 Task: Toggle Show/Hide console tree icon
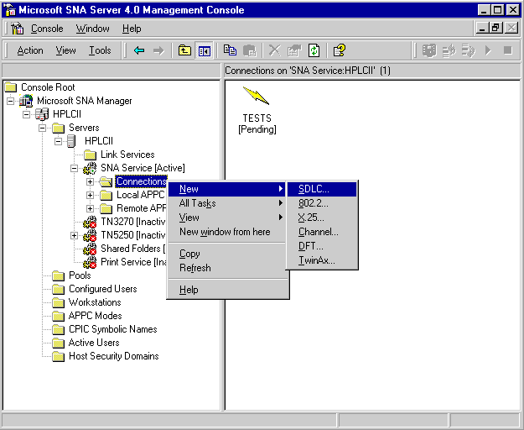[205, 50]
